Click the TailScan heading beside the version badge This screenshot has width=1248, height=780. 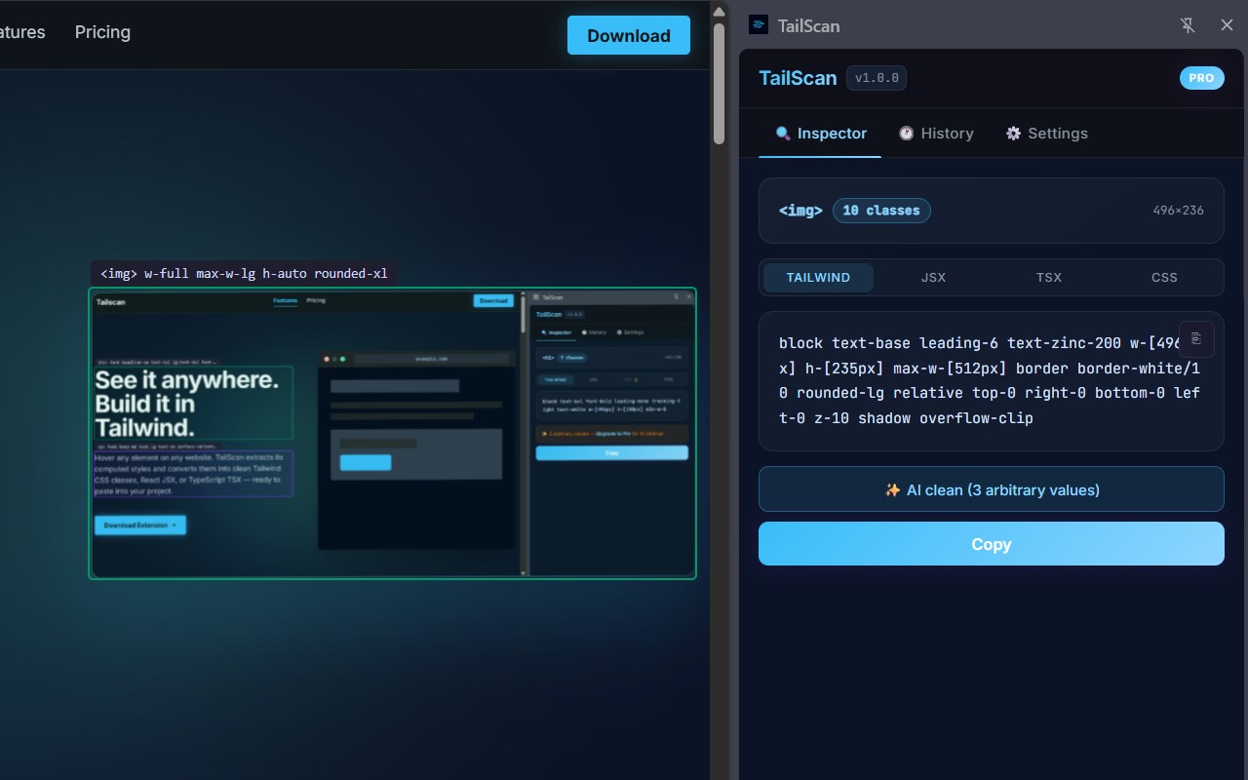(798, 78)
